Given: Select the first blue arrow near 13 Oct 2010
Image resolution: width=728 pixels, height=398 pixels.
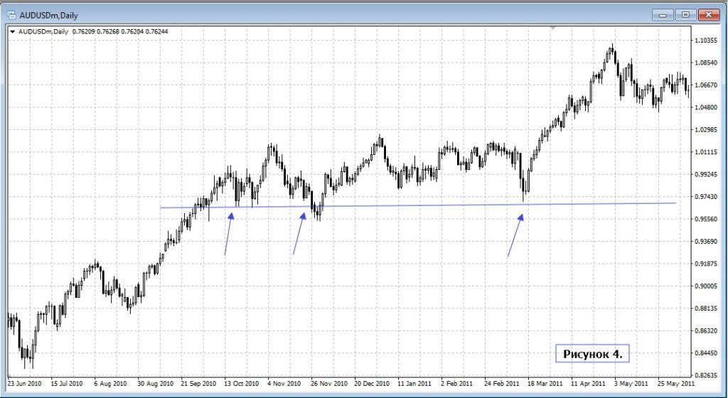Looking at the screenshot, I should (x=228, y=233).
